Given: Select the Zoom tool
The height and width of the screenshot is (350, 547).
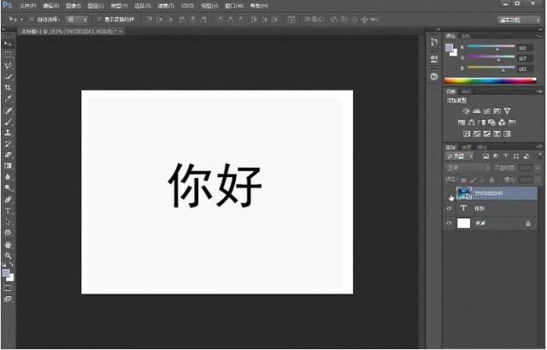Looking at the screenshot, I should click(x=9, y=255).
